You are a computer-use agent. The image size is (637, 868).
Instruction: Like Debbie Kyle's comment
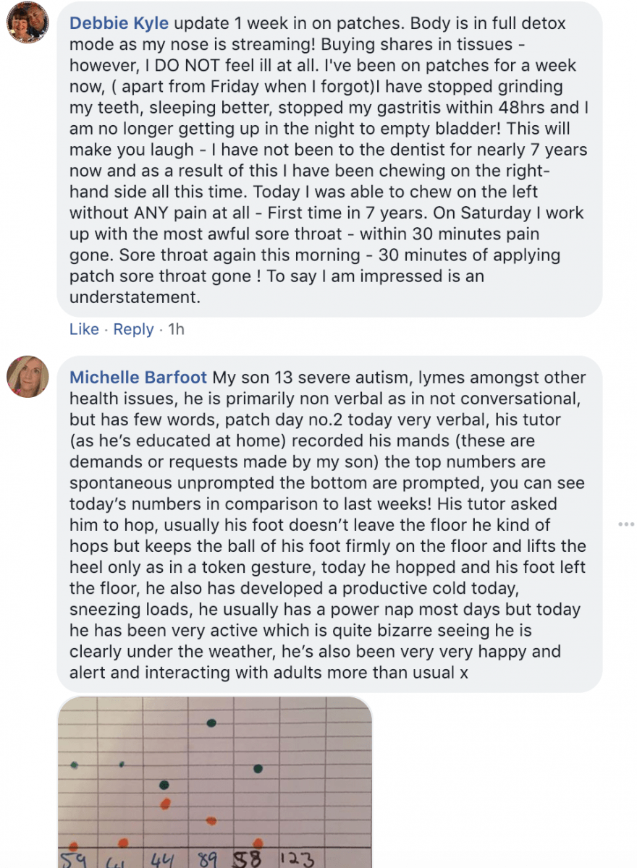(x=84, y=329)
